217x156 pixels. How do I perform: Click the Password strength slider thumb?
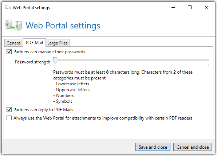coord(55,61)
